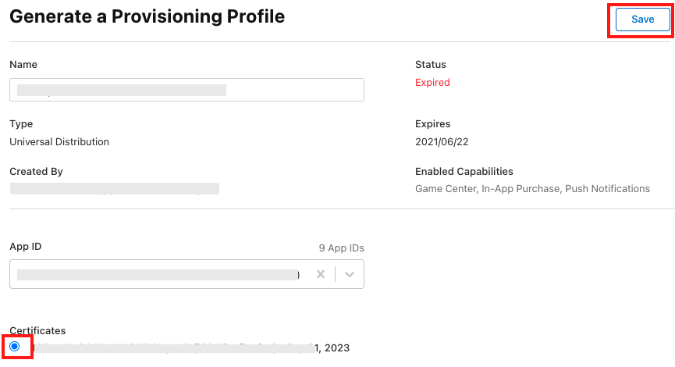Select the certificate radio button
This screenshot has height=367, width=675.
(x=15, y=346)
